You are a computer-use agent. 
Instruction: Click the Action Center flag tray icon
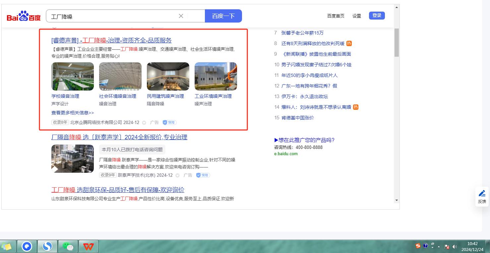tap(447, 247)
